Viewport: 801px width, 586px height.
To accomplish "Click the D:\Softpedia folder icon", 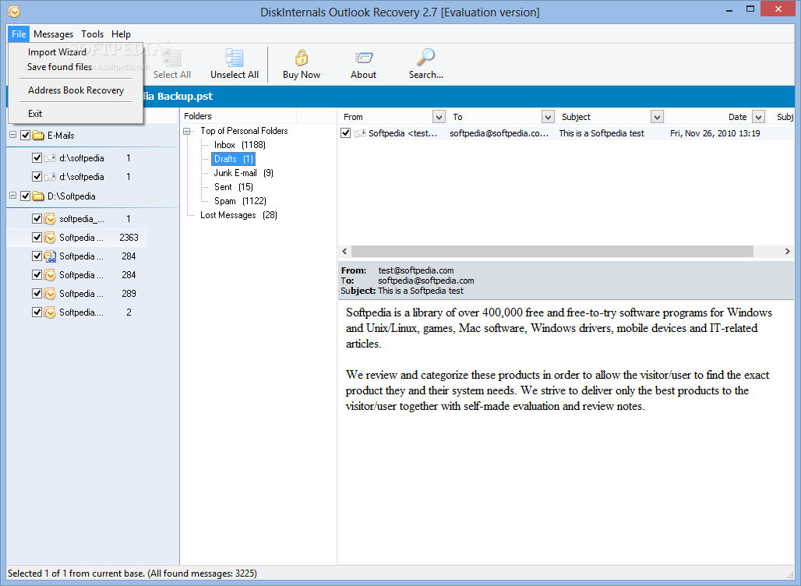I will [x=38, y=196].
